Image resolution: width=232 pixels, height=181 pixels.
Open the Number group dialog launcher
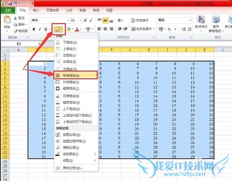click(191, 37)
